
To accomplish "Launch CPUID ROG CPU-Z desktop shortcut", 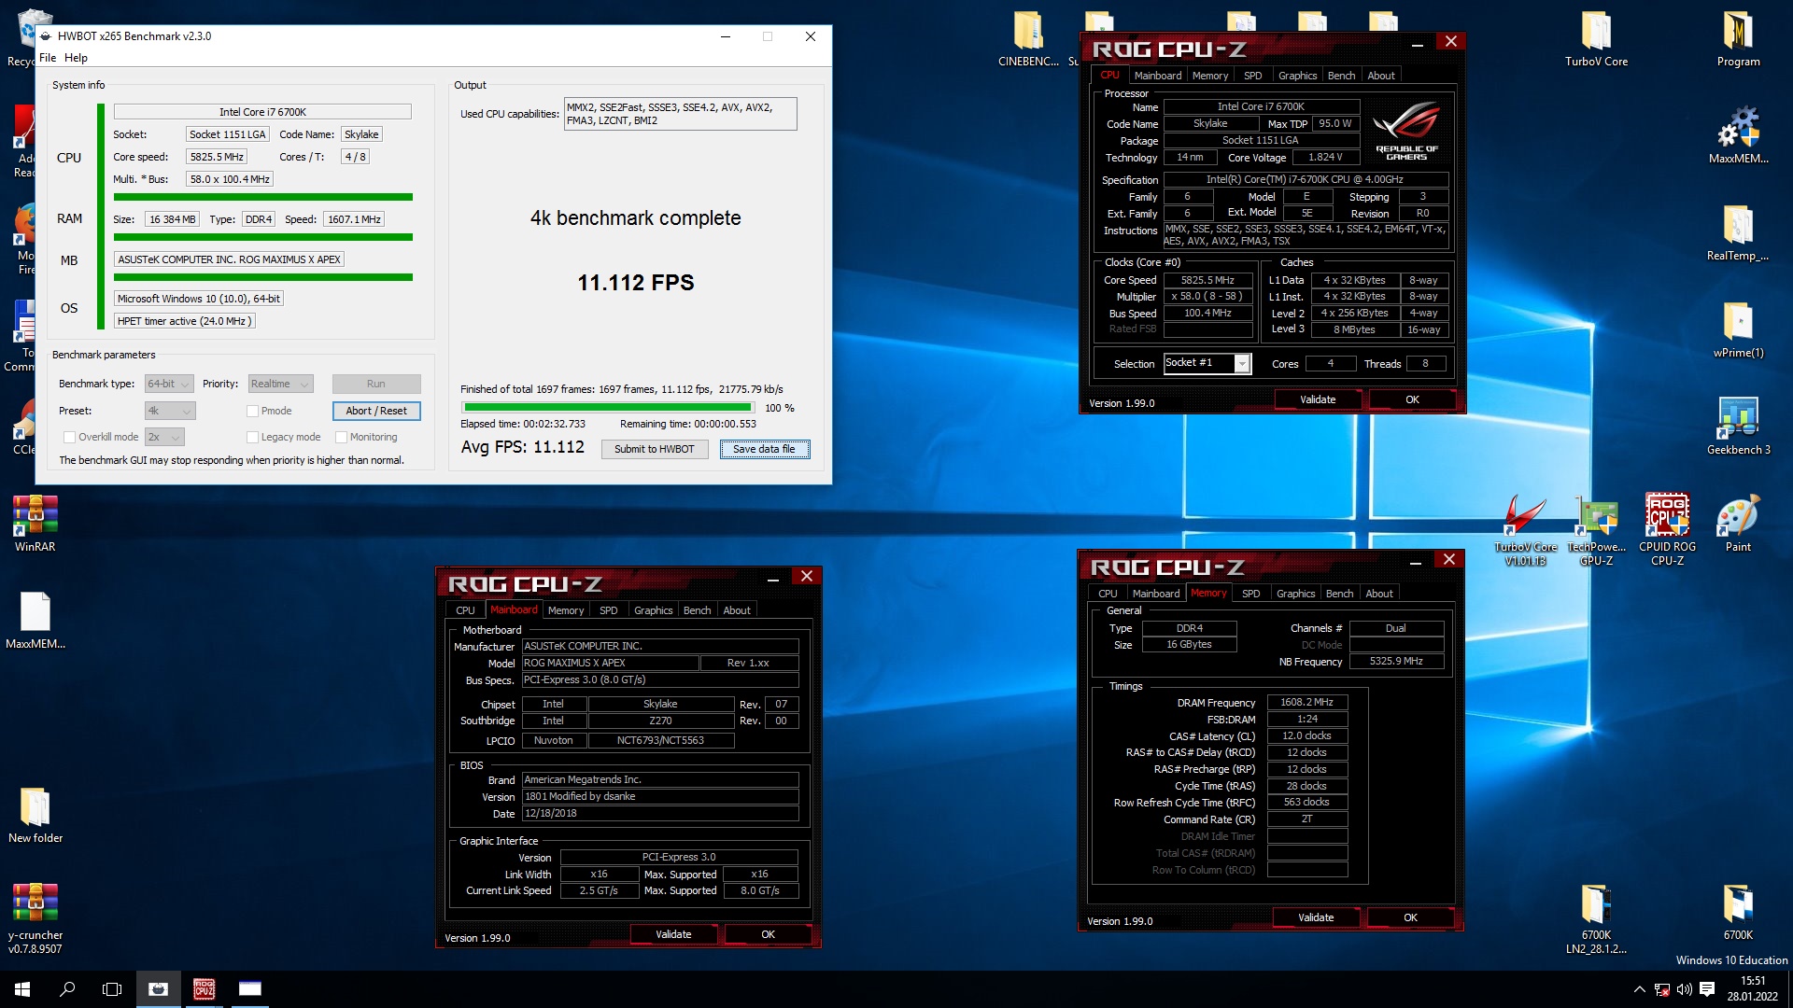I will tap(1667, 530).
